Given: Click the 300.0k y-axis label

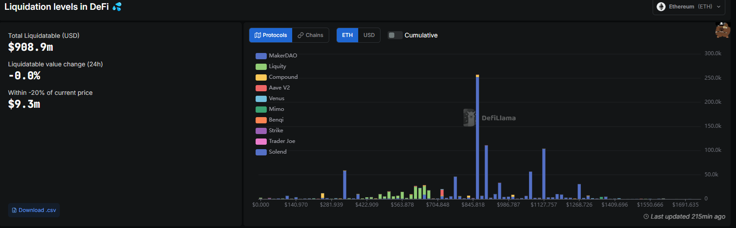Looking at the screenshot, I should (713, 53).
